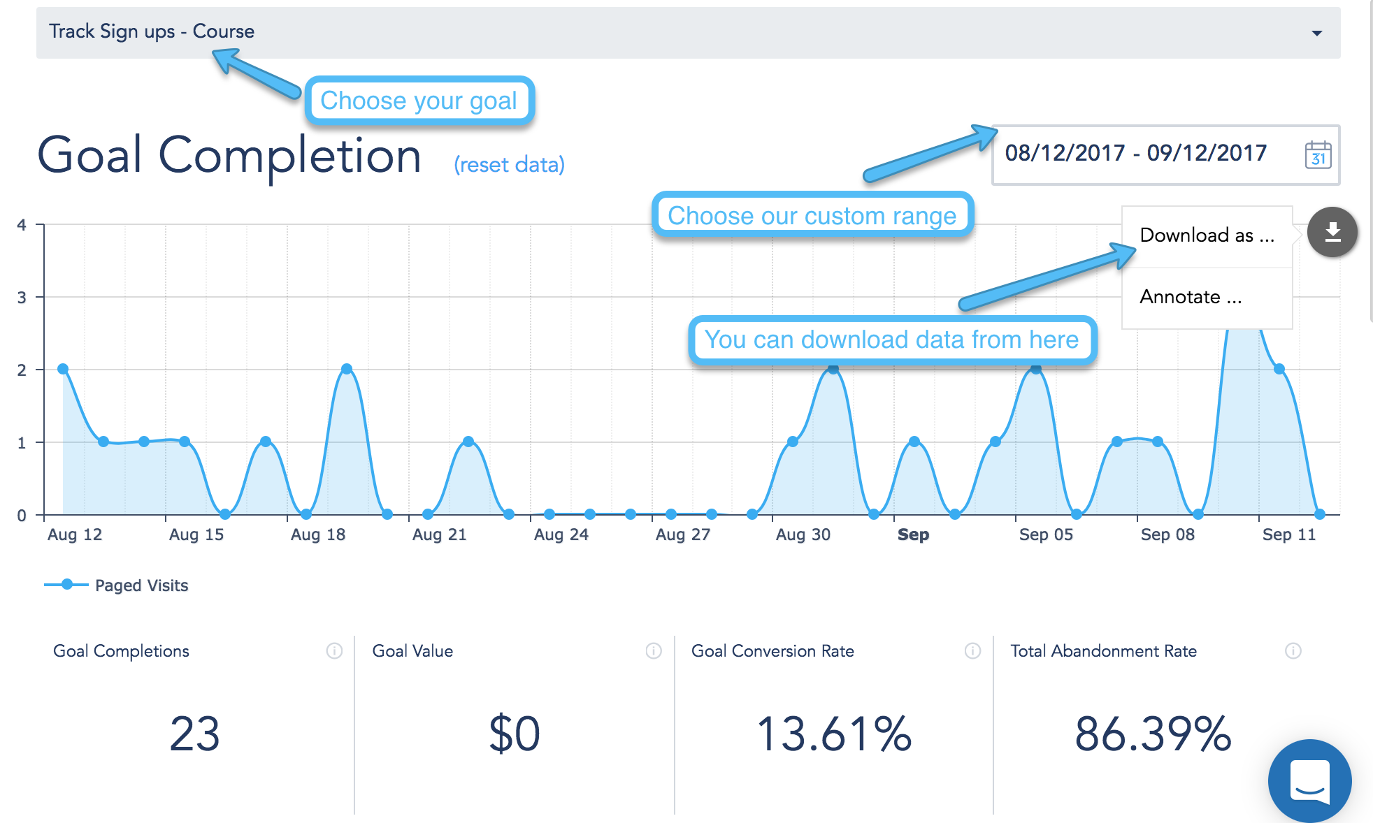
Task: Click Goal Value info icon
Action: click(x=654, y=651)
